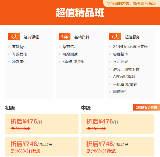This screenshot has height=157, width=160.
Task: Click the 中级 level heading
Action: 86,108
